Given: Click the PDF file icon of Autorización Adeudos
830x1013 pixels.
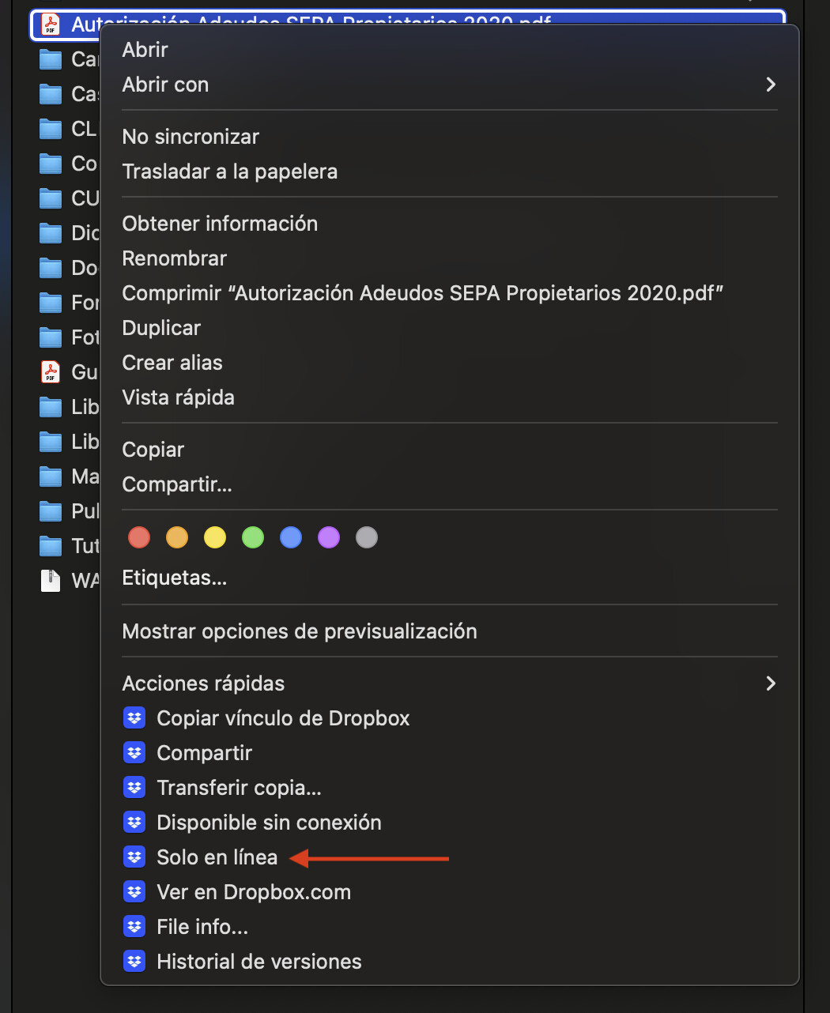Looking at the screenshot, I should 51,24.
